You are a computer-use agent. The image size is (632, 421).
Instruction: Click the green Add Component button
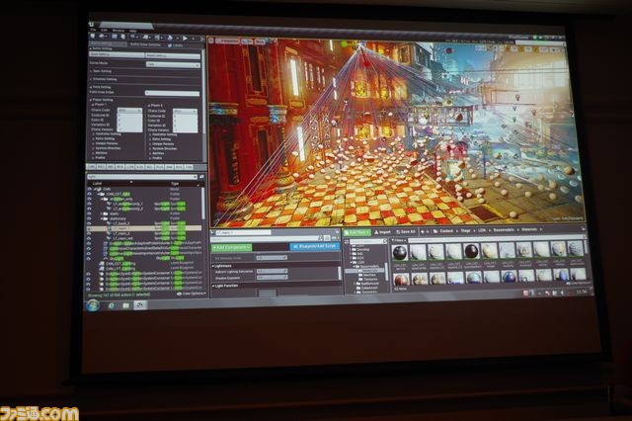[x=232, y=247]
